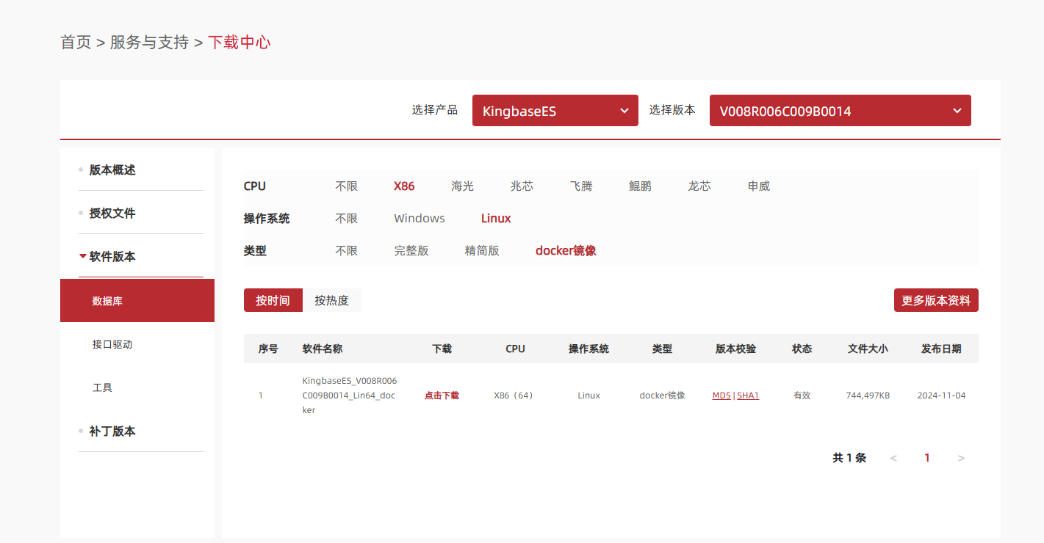This screenshot has width=1044, height=543.
Task: Select Linux operating system filter
Action: point(496,218)
